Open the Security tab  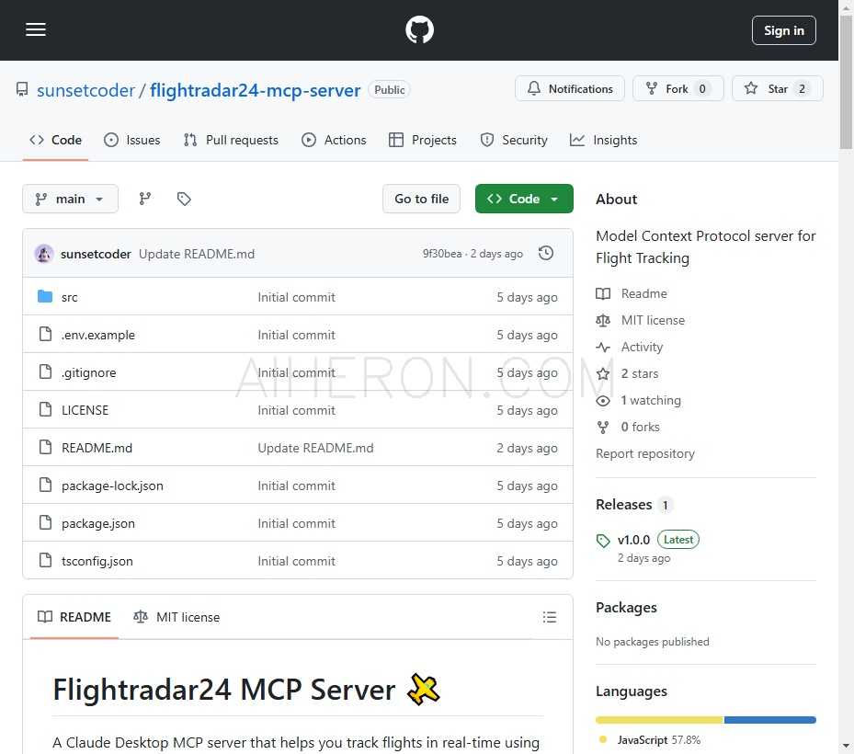(514, 140)
